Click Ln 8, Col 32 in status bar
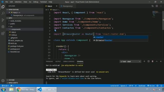The image size is (164, 92). tap(115, 86)
